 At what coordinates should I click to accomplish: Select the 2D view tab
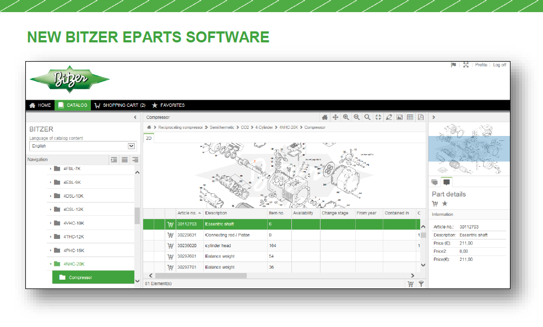coord(149,138)
